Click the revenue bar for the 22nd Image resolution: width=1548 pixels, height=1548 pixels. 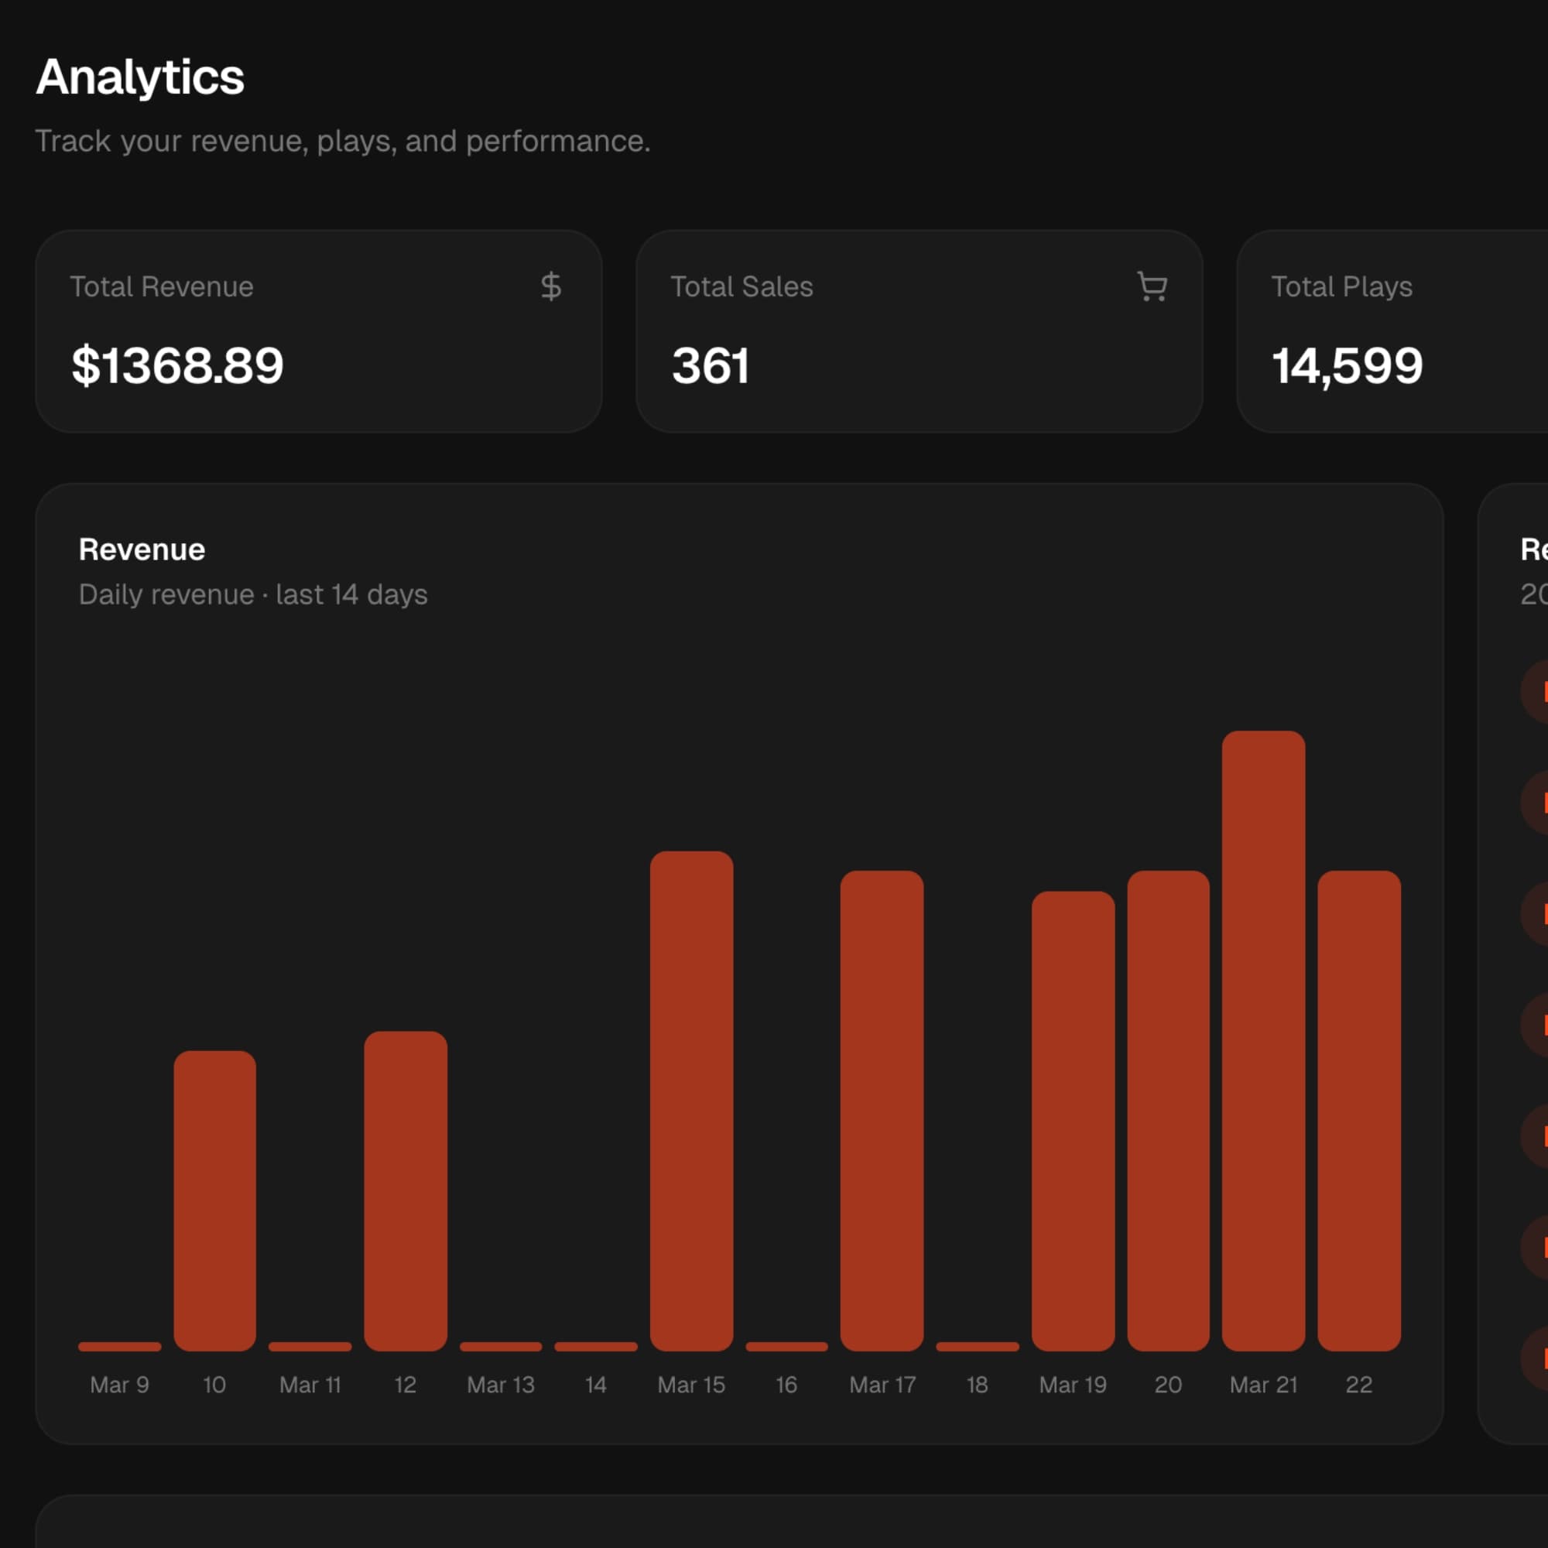pos(1359,1111)
